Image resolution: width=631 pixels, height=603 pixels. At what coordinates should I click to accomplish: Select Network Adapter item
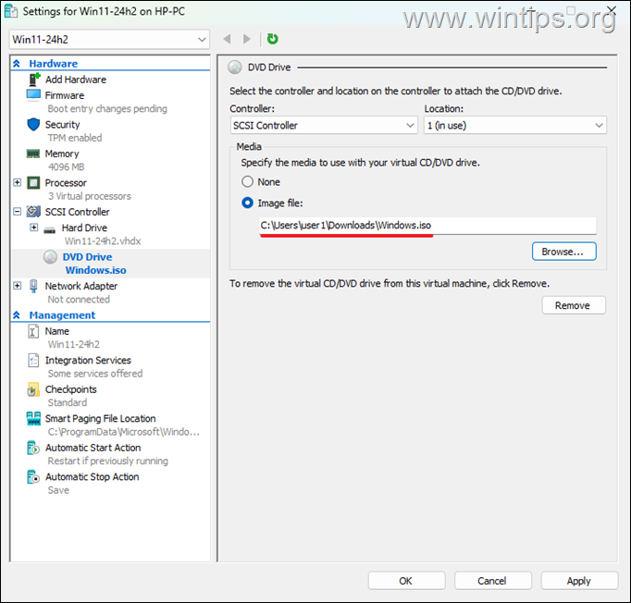point(81,286)
